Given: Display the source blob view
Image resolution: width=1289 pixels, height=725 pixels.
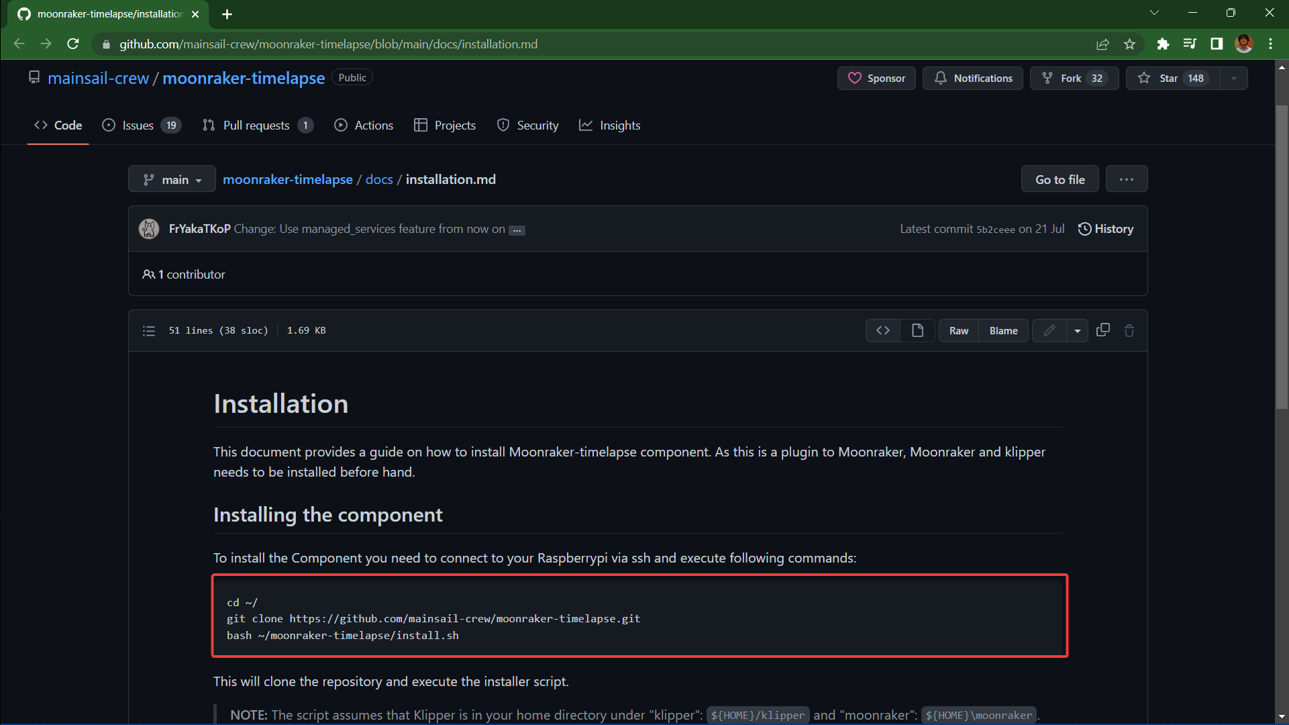Looking at the screenshot, I should pos(883,331).
